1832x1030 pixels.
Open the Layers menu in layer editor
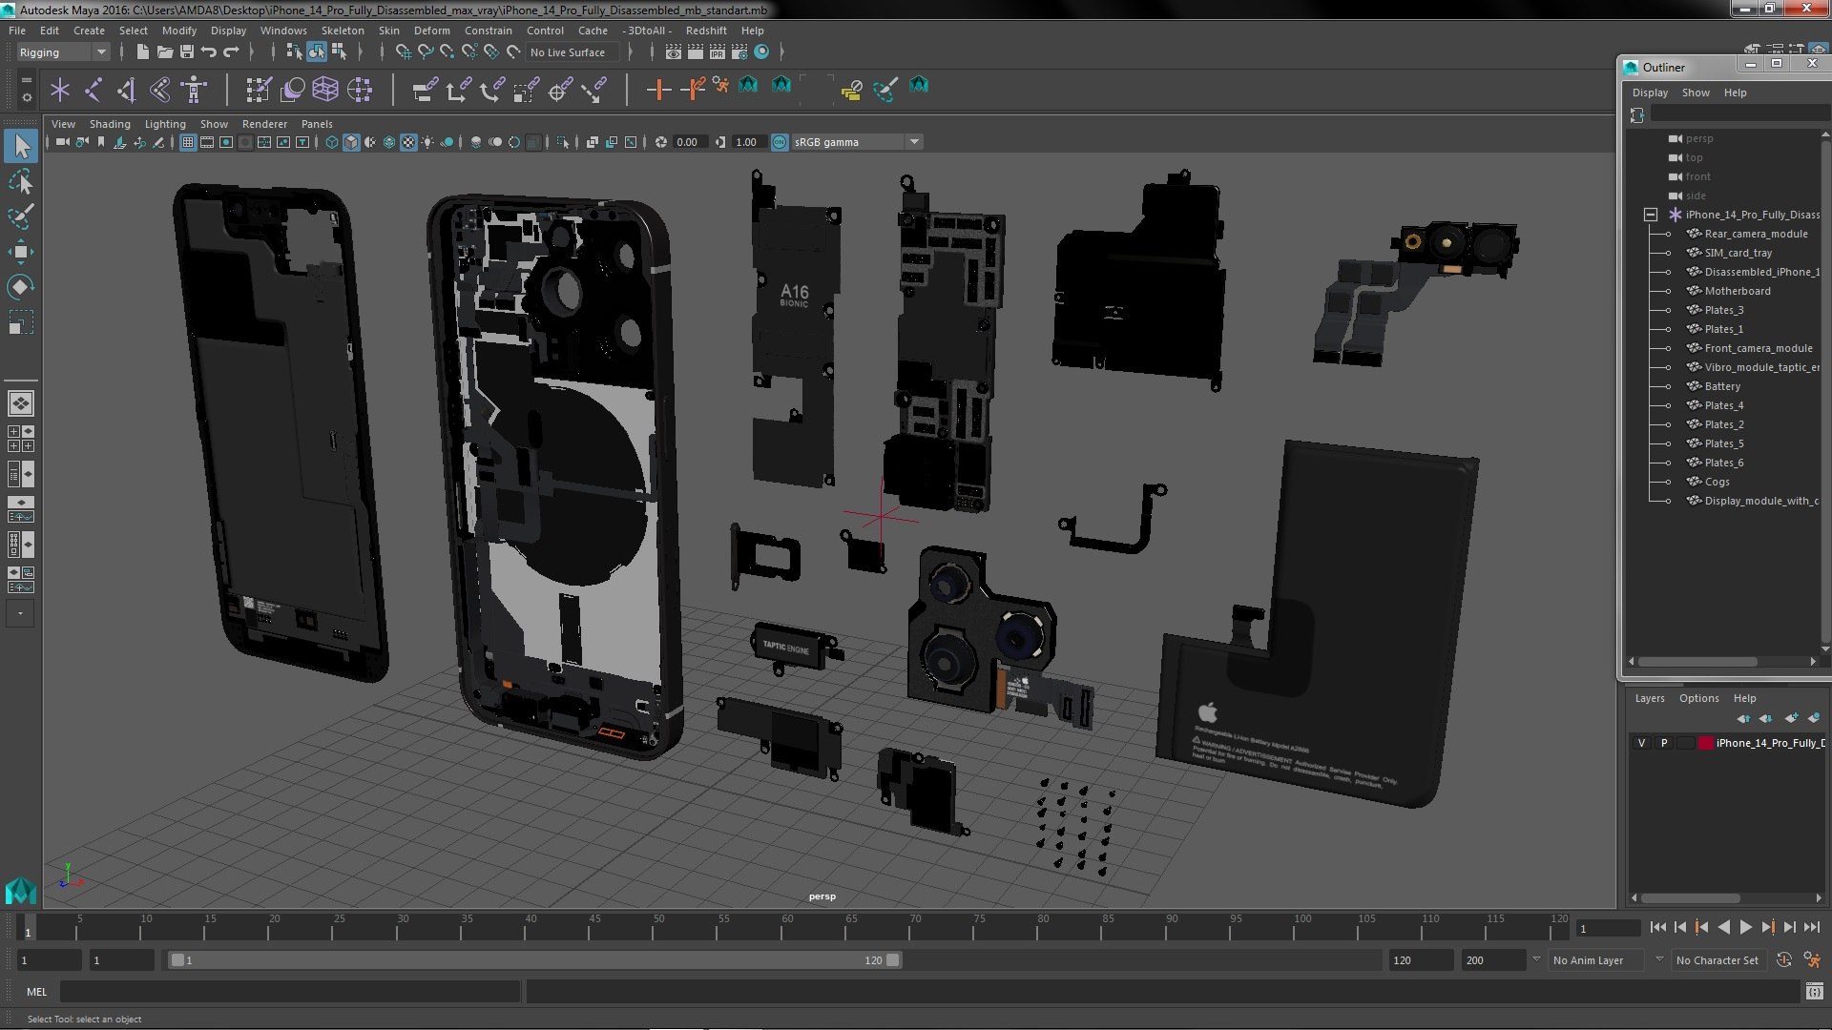point(1650,698)
